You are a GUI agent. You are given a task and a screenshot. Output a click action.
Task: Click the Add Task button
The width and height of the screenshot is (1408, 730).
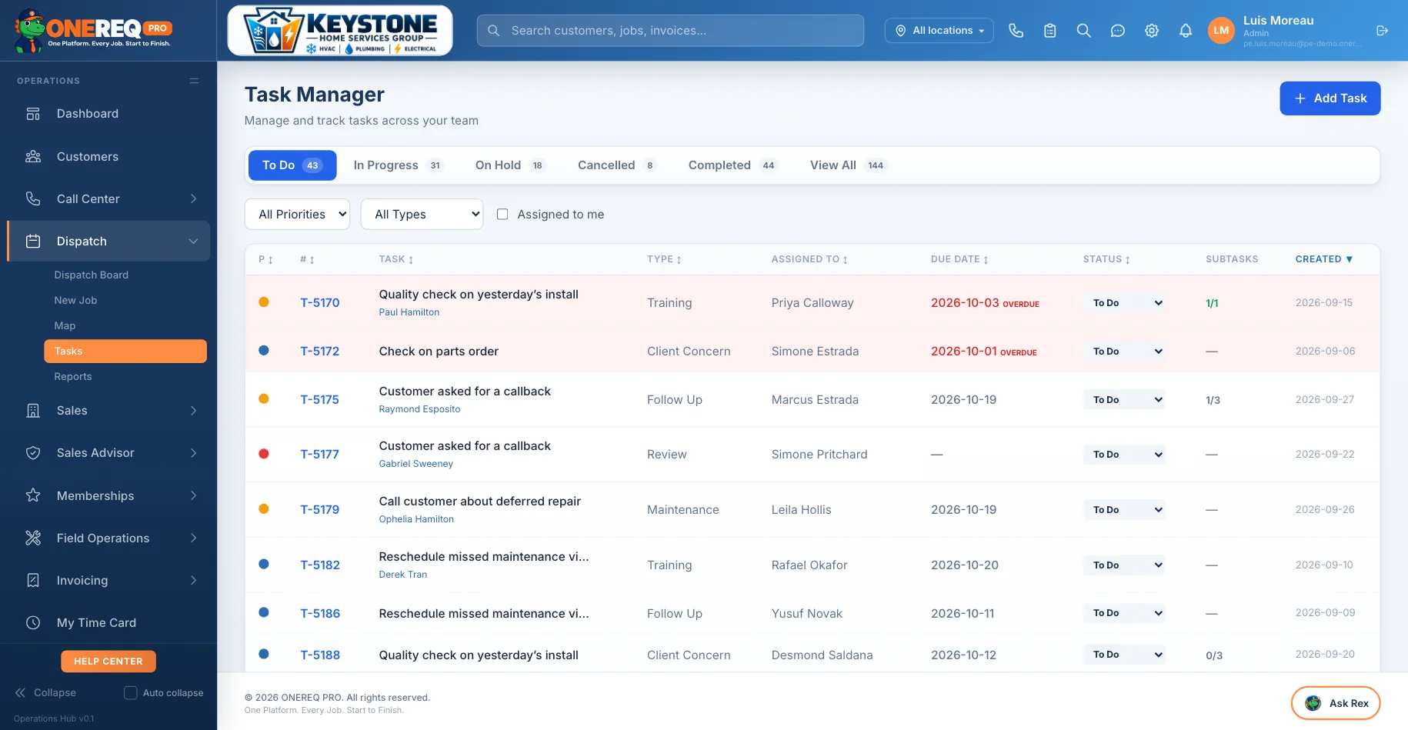coord(1330,98)
